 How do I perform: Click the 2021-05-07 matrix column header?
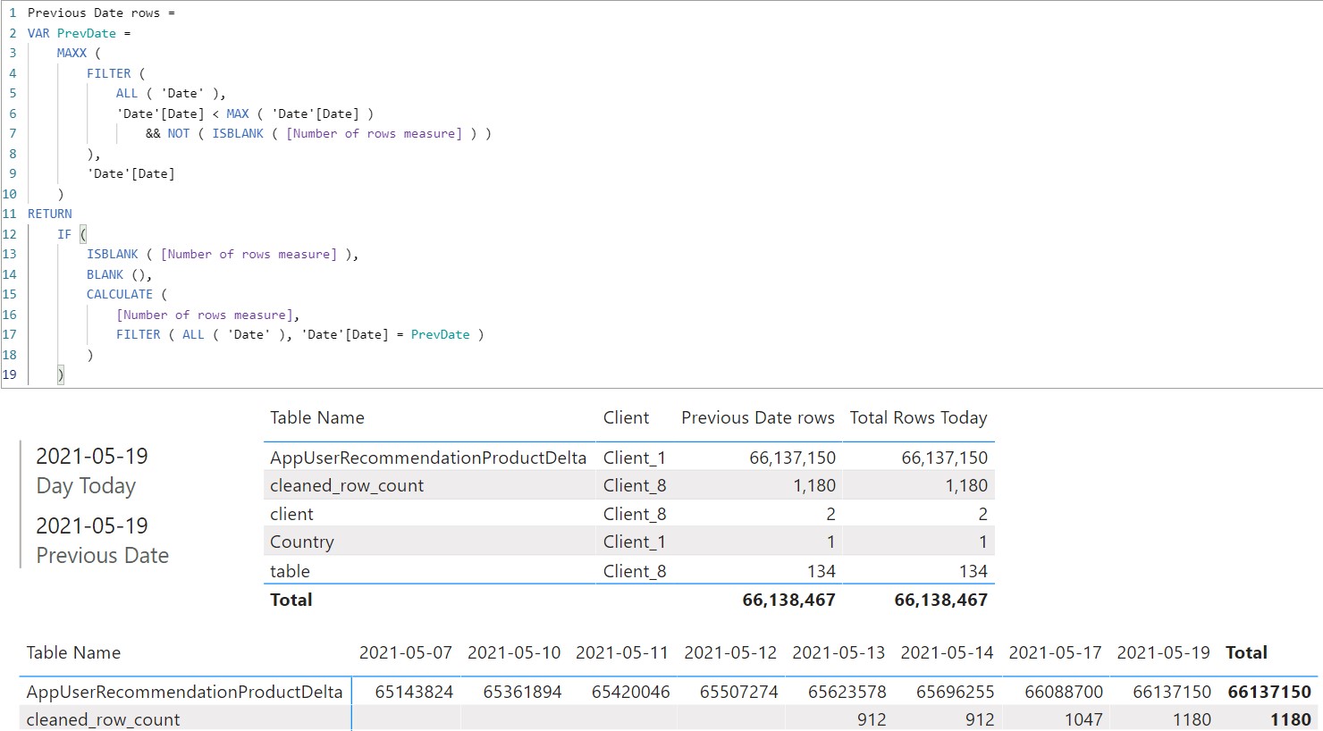pos(406,652)
